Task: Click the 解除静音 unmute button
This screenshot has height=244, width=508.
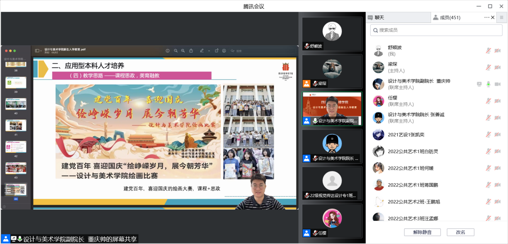Action: (x=422, y=232)
